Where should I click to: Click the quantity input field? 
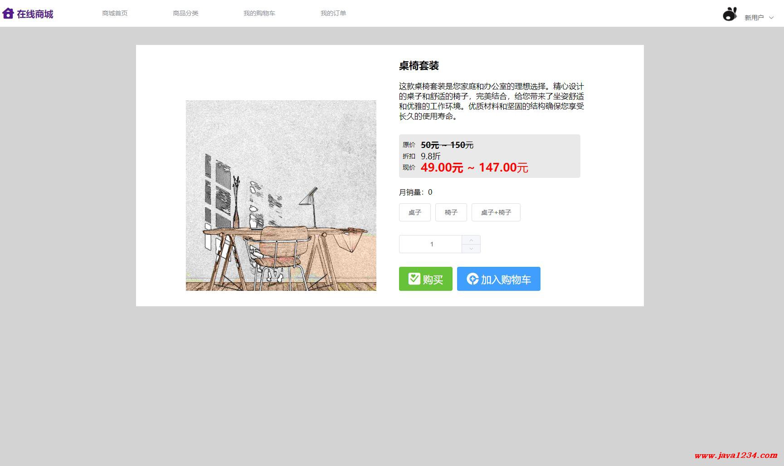[x=431, y=244]
